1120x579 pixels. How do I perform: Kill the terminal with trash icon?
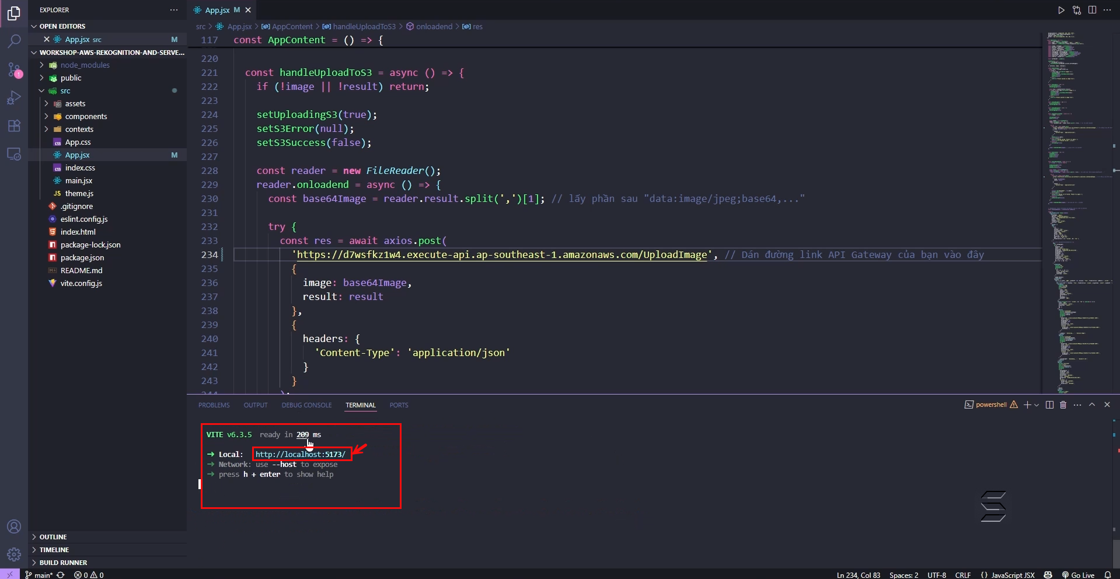coord(1063,404)
